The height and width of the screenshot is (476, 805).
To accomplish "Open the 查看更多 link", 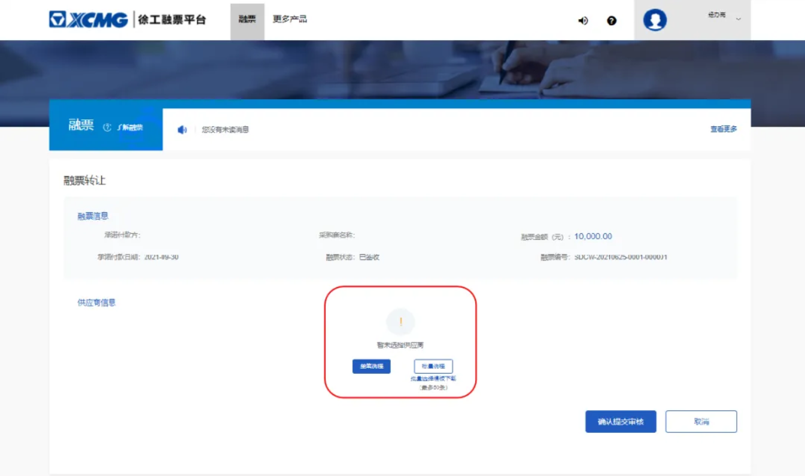I will (x=724, y=129).
